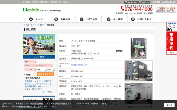Click the システムキッチン keyword link
This screenshot has height=110, width=177.
pyautogui.click(x=36, y=84)
